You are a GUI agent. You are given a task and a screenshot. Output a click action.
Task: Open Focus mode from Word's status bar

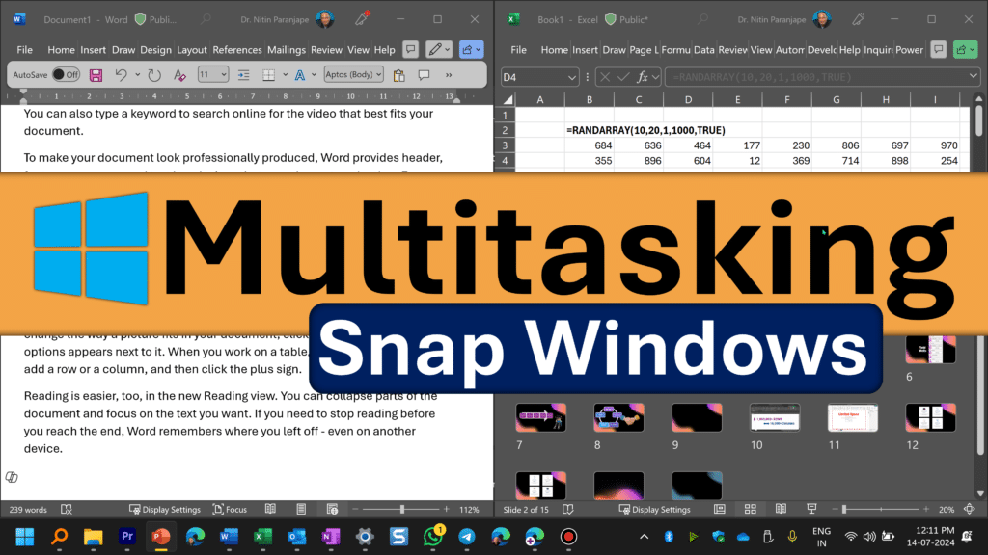[231, 509]
